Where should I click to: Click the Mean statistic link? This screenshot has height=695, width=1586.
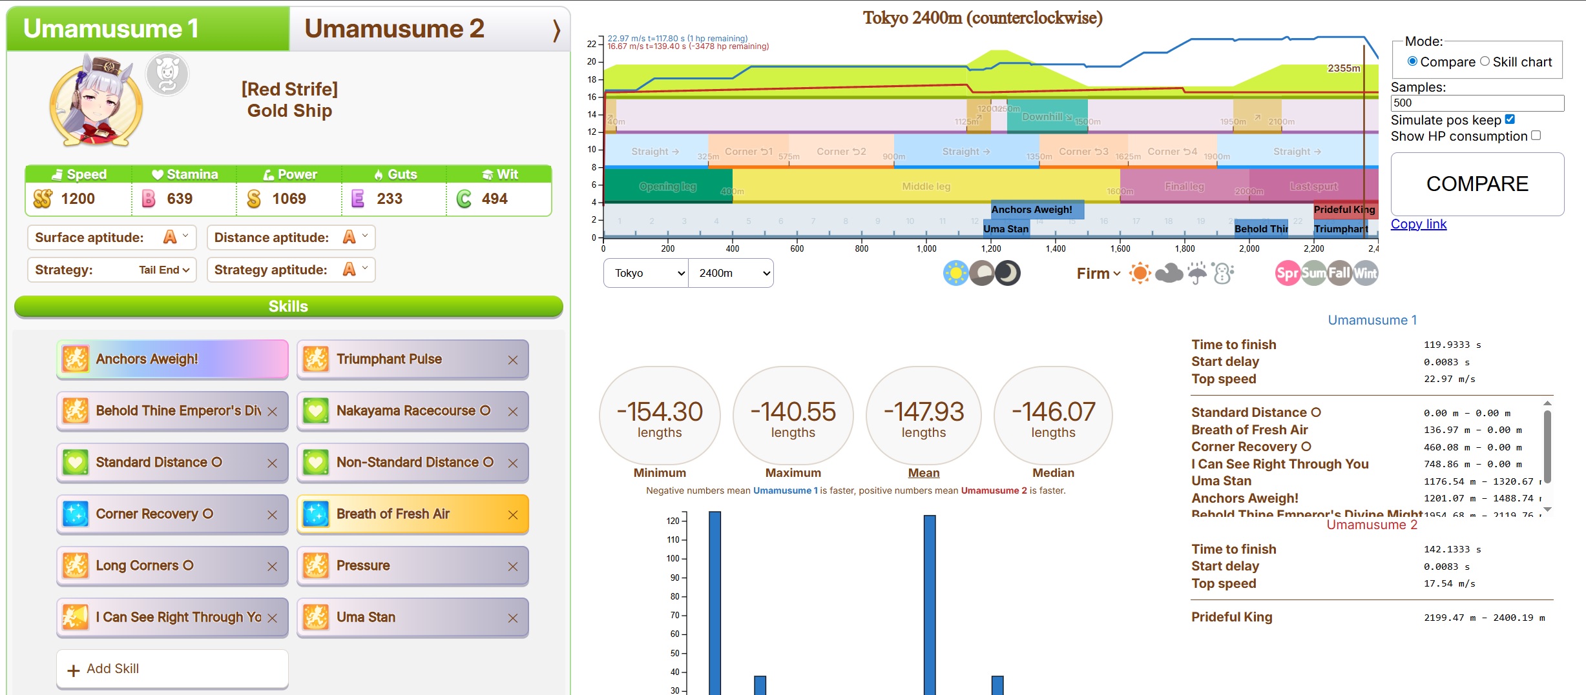924,473
